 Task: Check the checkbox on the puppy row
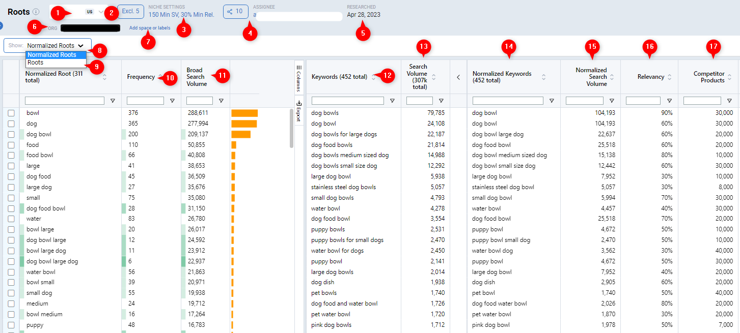[11, 324]
